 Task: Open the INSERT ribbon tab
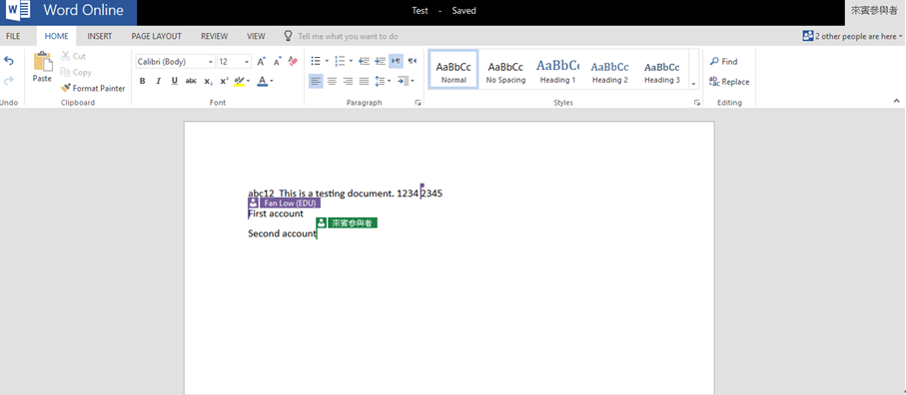[99, 36]
